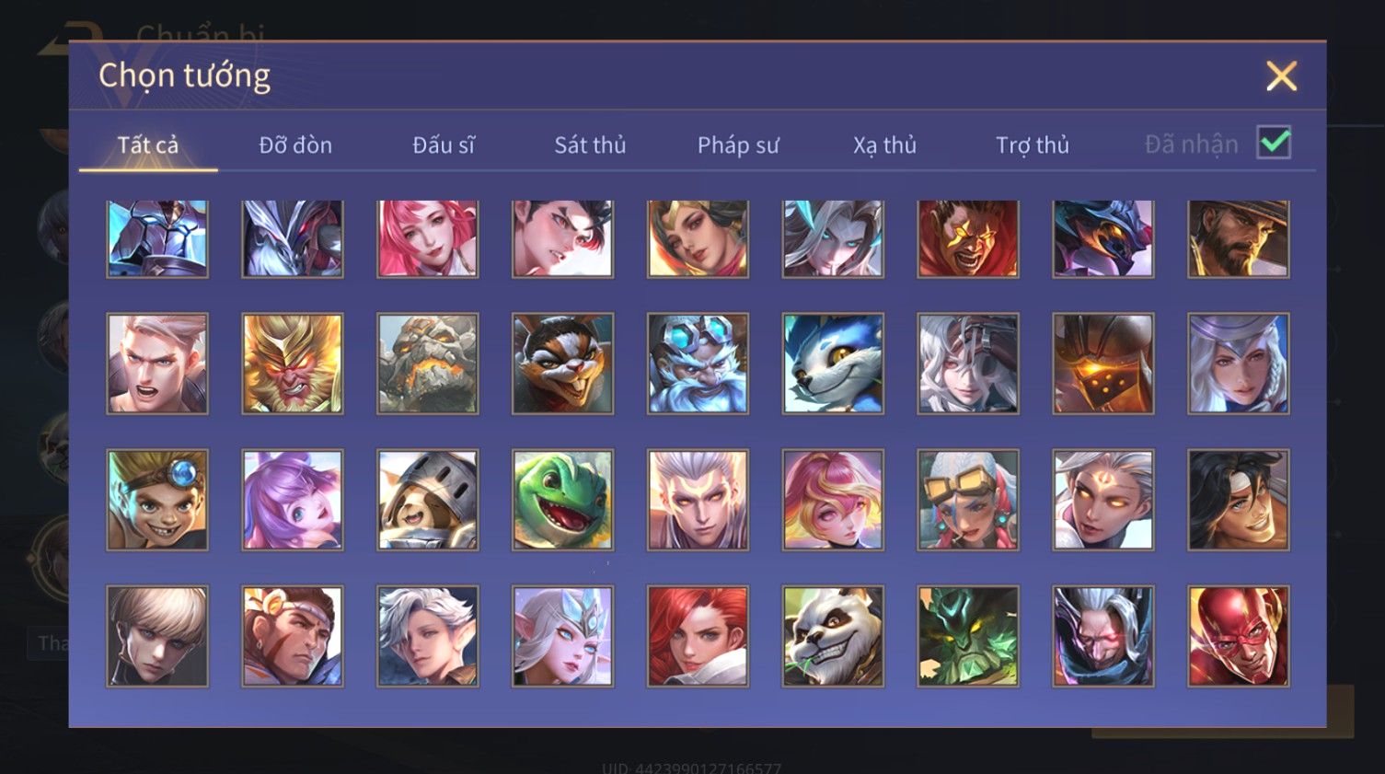Switch to the Trợ thủ tab
This screenshot has width=1385, height=774.
(x=1033, y=144)
